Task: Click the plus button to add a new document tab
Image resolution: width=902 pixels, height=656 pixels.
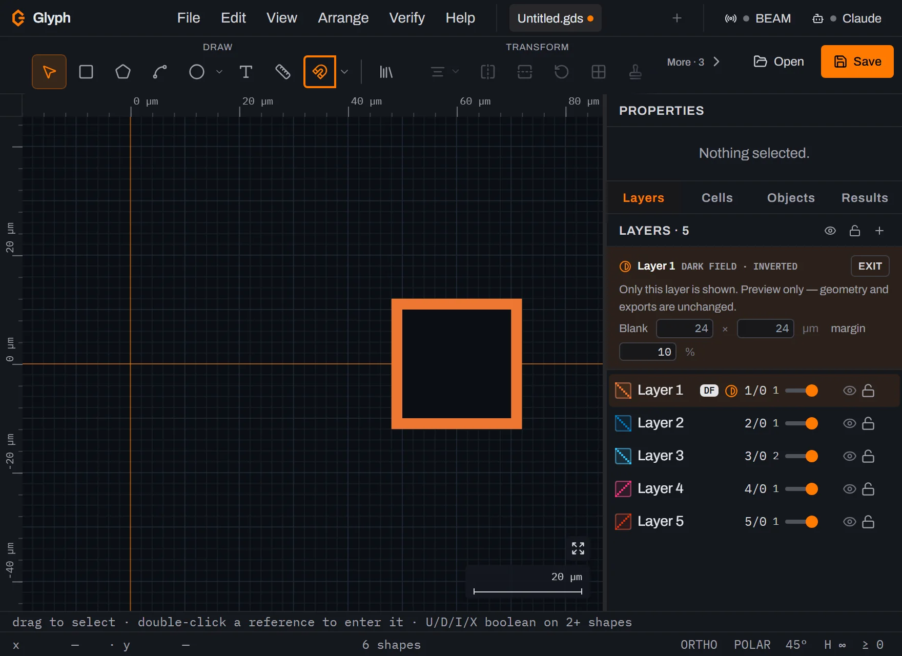Action: [x=677, y=18]
